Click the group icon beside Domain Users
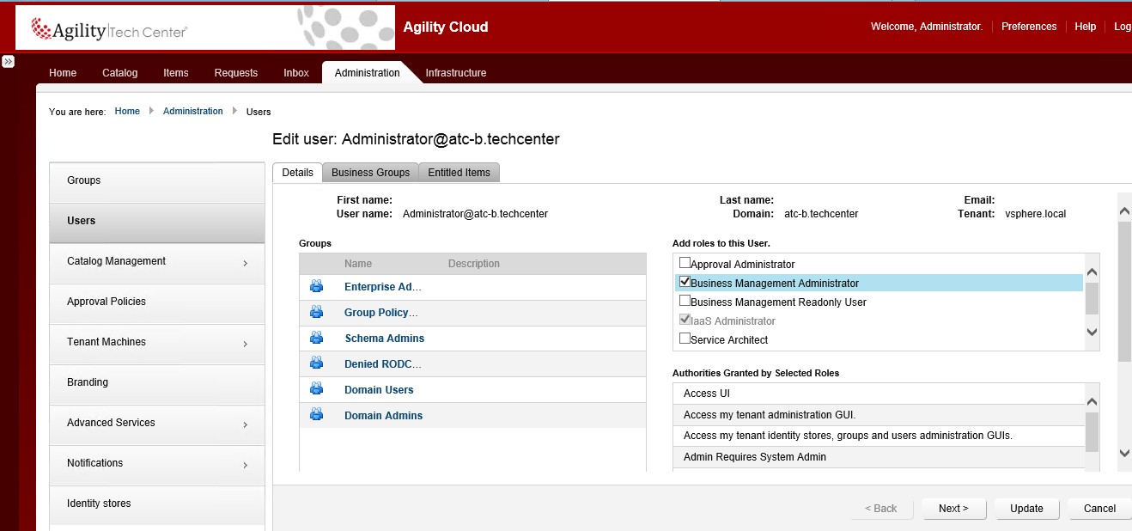This screenshot has height=531, width=1132. [316, 390]
